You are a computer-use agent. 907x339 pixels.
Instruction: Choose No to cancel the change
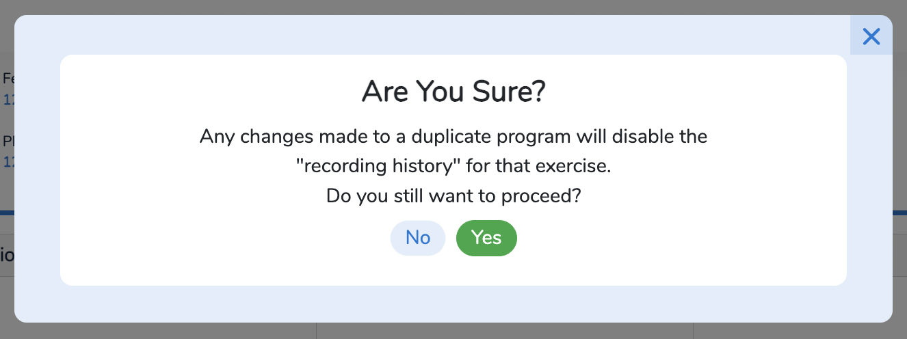[x=418, y=238]
